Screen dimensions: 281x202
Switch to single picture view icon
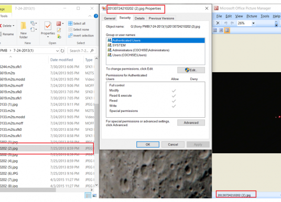[x=227, y=30]
